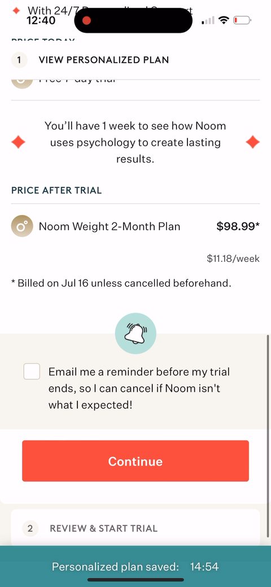Expand the Review & Start Trial section
271x587 pixels.
(135, 529)
